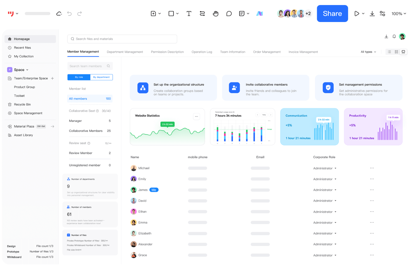413x275 pixels.
Task: Select the connector line tool
Action: [202, 13]
